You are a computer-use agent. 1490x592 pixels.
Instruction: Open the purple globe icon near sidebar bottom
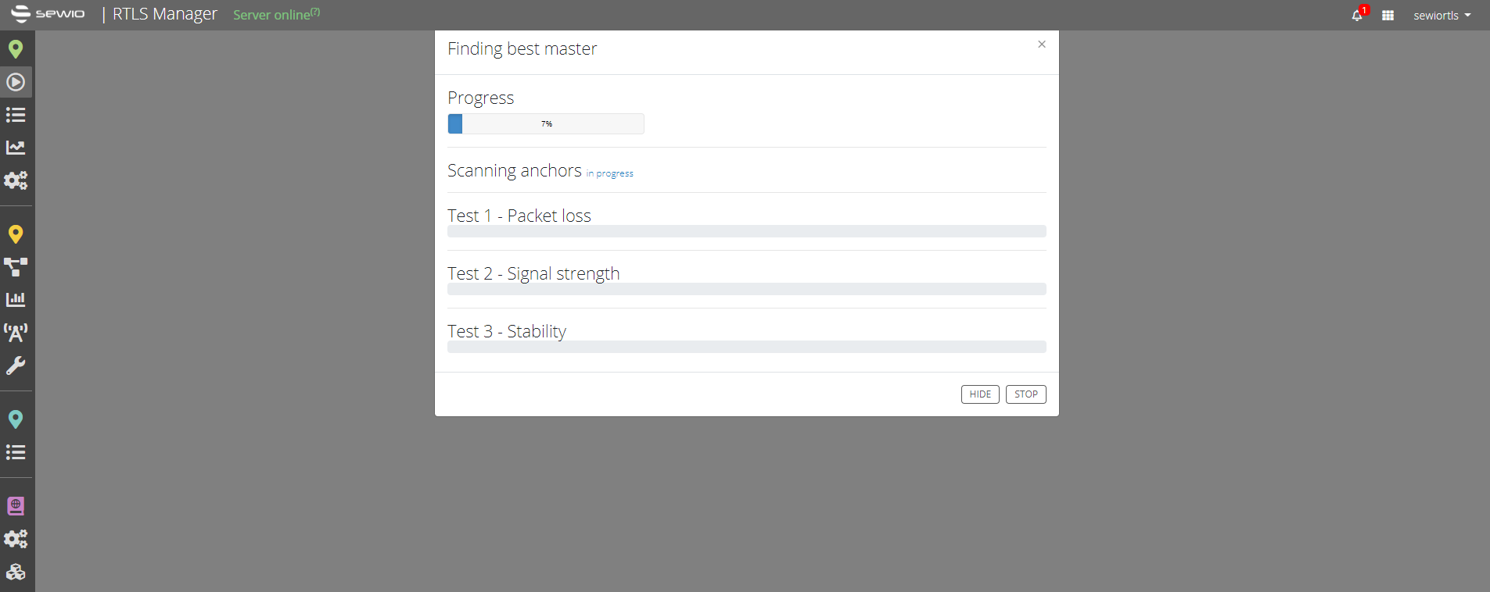[x=16, y=505]
